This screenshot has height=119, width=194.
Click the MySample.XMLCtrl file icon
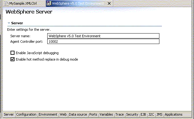[6, 4]
